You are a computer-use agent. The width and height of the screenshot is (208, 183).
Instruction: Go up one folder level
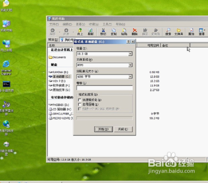click(80, 32)
